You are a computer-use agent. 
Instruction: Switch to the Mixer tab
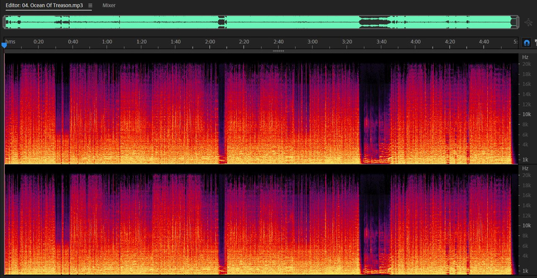point(109,5)
